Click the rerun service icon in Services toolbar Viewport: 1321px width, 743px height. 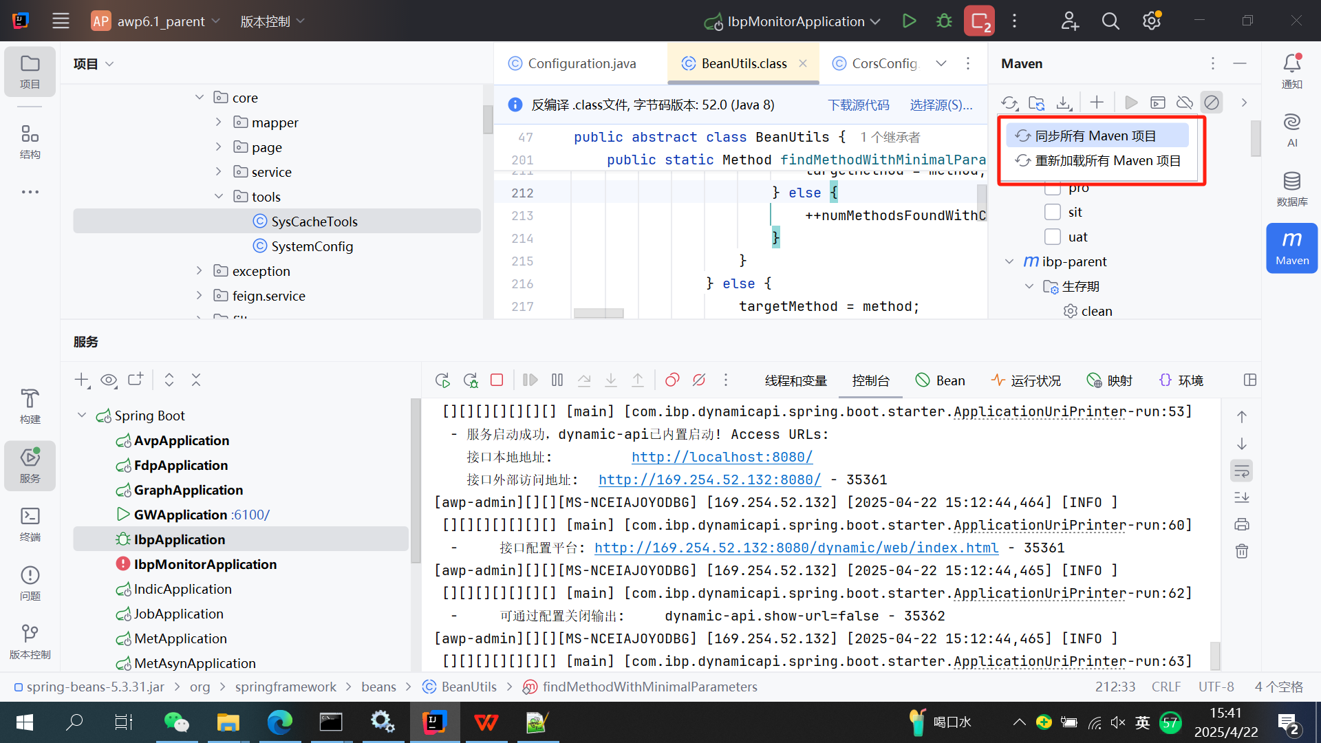[442, 380]
